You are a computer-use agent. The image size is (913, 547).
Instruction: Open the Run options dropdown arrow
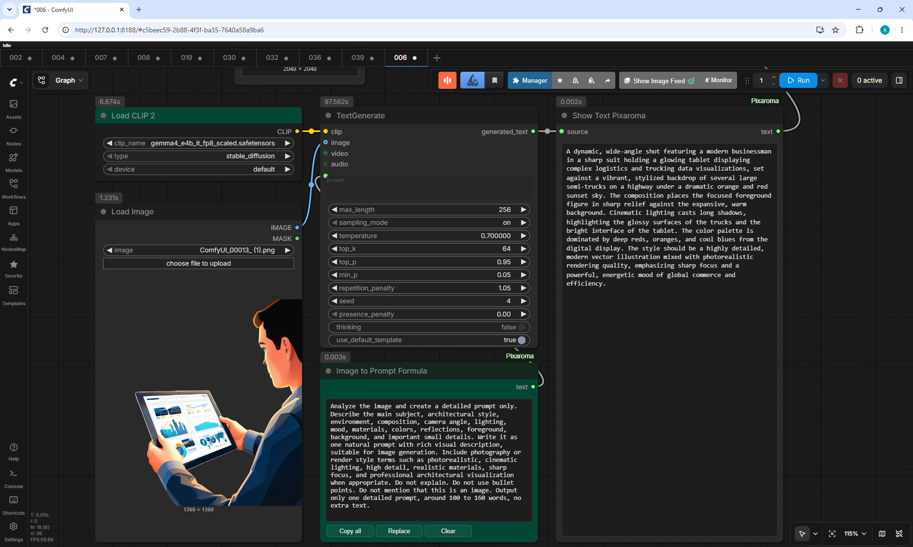click(823, 80)
